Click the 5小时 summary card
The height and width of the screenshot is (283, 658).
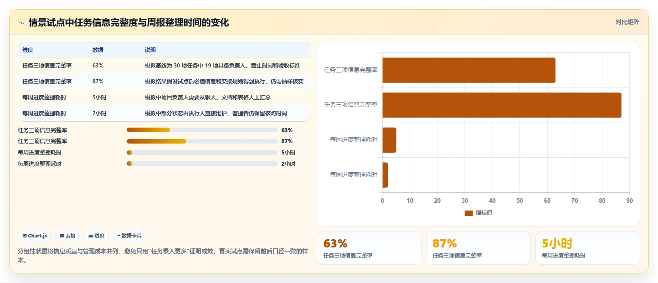pos(587,248)
